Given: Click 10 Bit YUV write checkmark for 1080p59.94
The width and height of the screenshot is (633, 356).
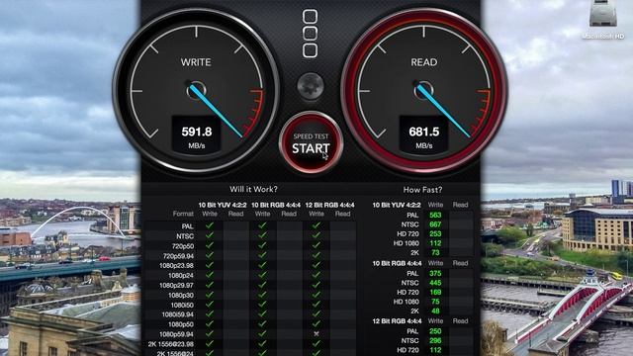Looking at the screenshot, I should [x=210, y=334].
